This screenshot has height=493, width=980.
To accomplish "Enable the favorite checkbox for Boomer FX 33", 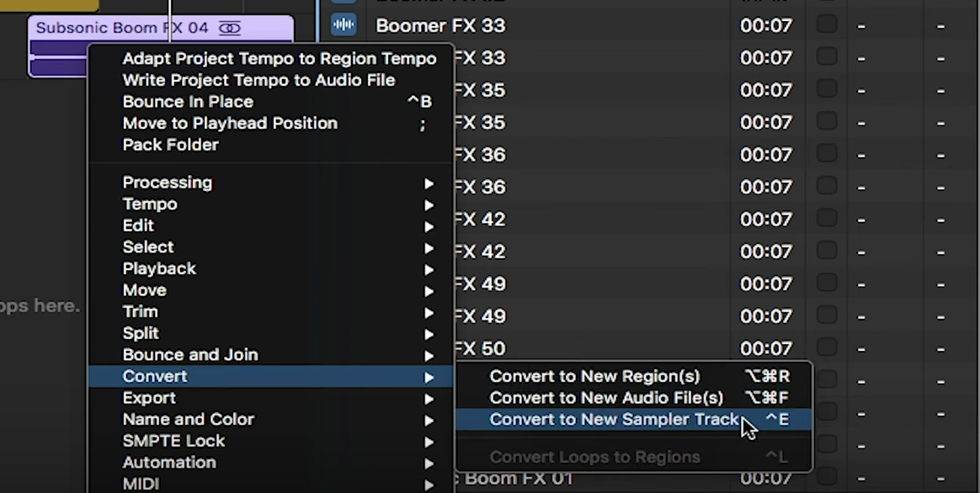I will point(826,26).
